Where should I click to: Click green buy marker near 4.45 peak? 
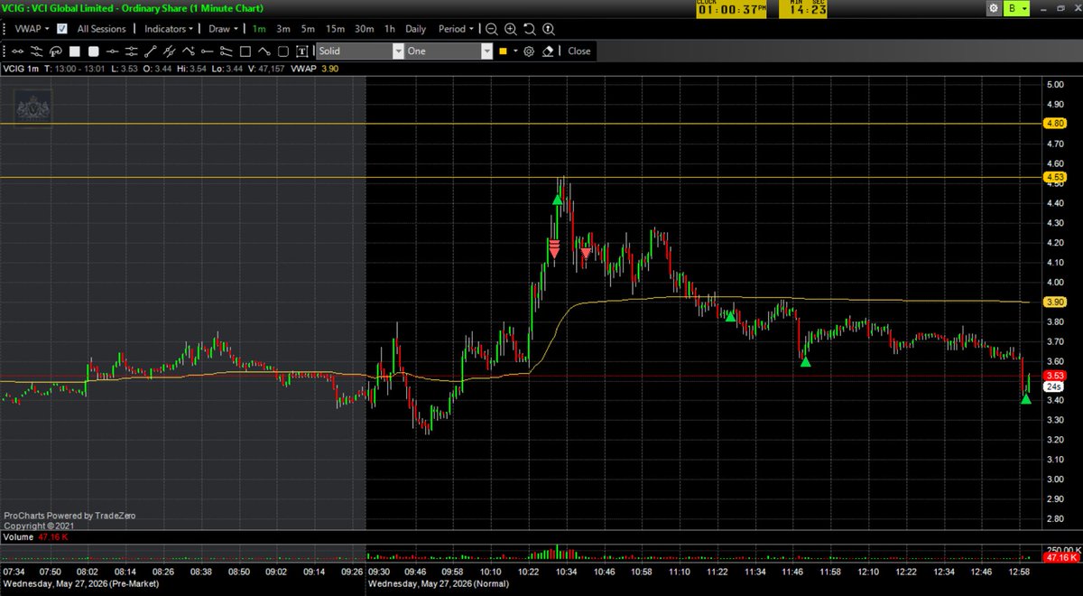click(558, 198)
